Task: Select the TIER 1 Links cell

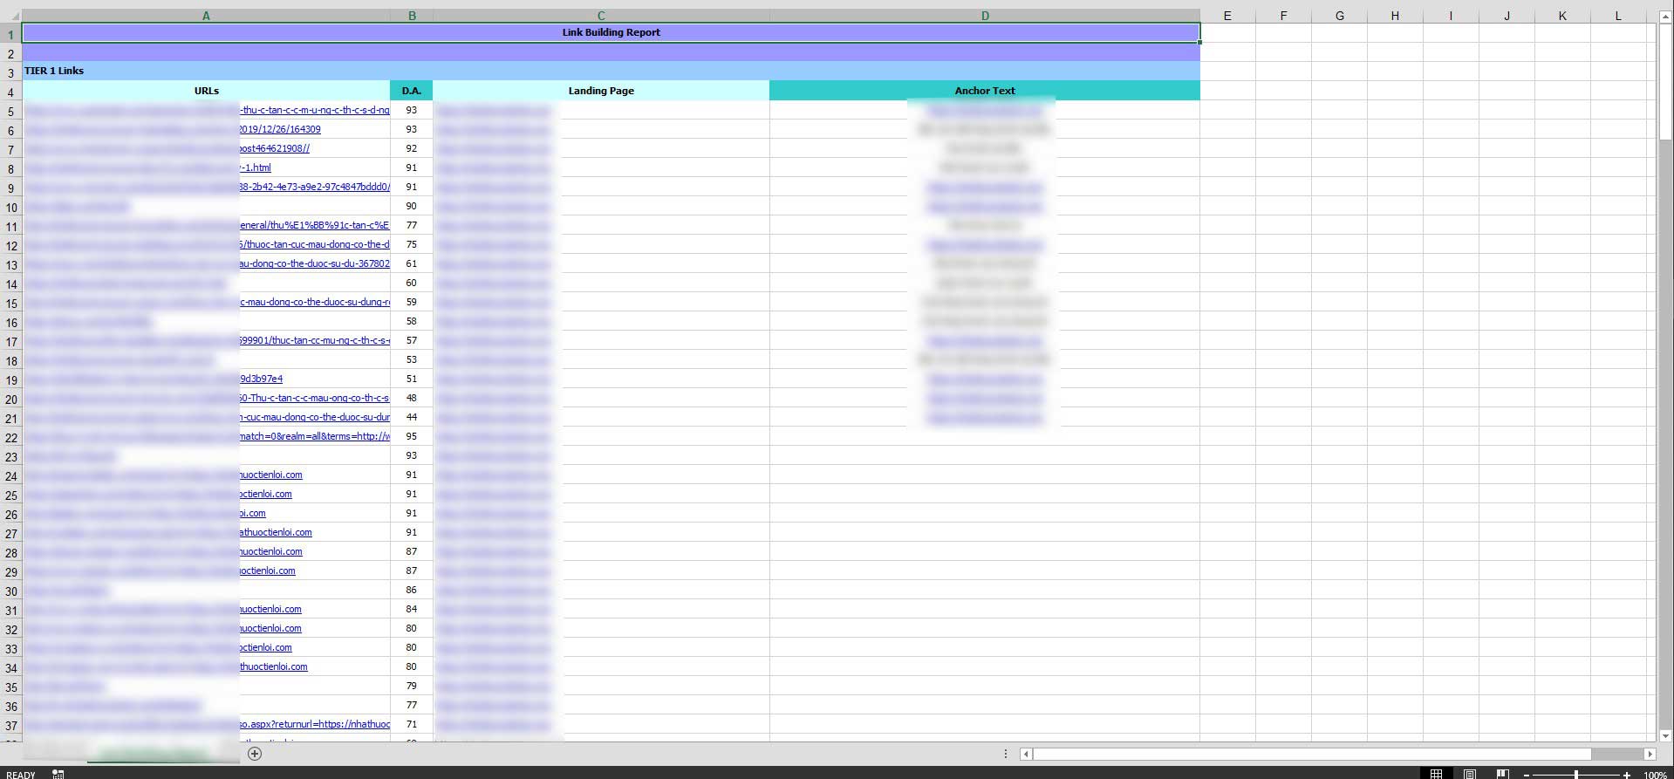Action: (611, 71)
